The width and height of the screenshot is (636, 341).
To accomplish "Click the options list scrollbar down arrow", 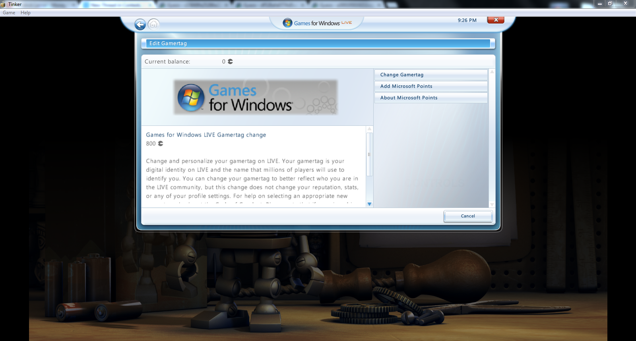I will tap(492, 204).
